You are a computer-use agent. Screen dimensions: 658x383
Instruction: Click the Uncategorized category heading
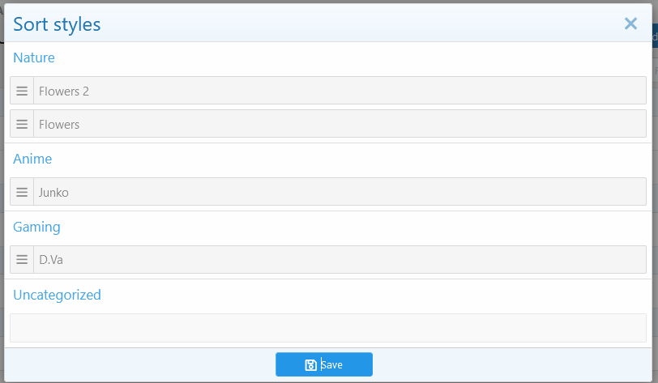click(x=57, y=295)
